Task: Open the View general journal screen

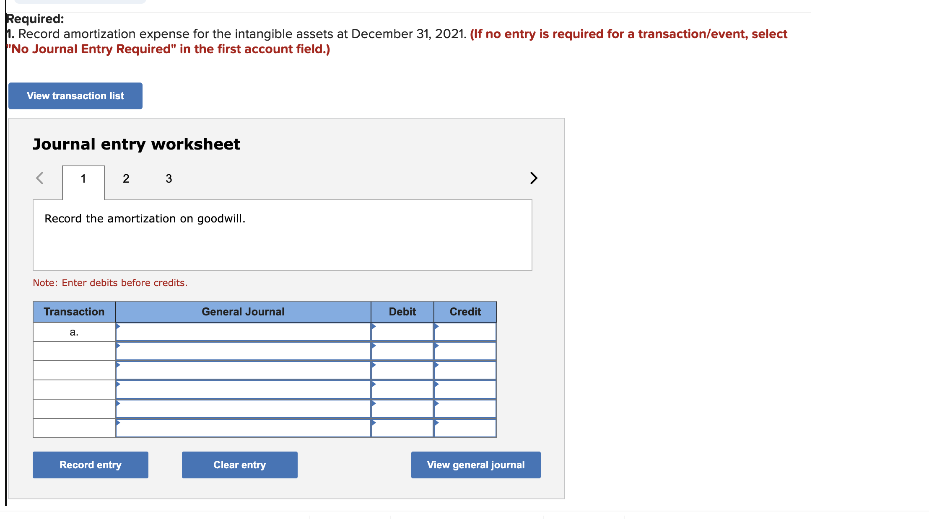Action: pos(475,465)
